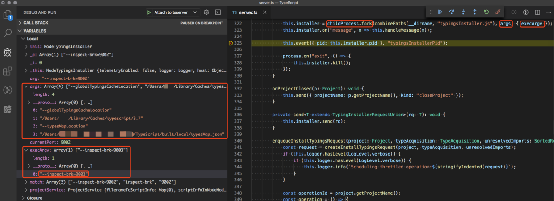Screen dimensions: 554x201
Task: Open the Search view in activity bar
Action: point(8,33)
